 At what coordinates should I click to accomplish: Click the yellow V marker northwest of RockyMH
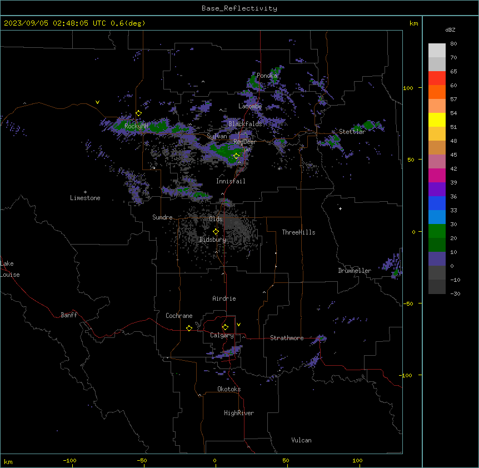pos(97,102)
